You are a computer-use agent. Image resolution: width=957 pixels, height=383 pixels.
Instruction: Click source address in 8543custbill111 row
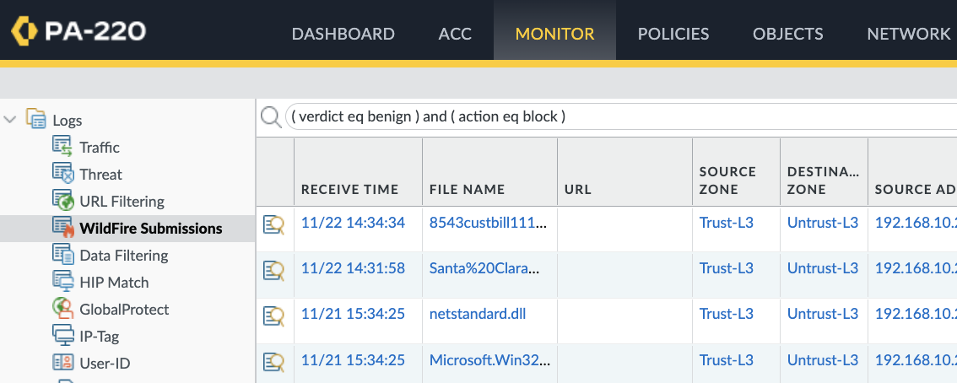[916, 223]
